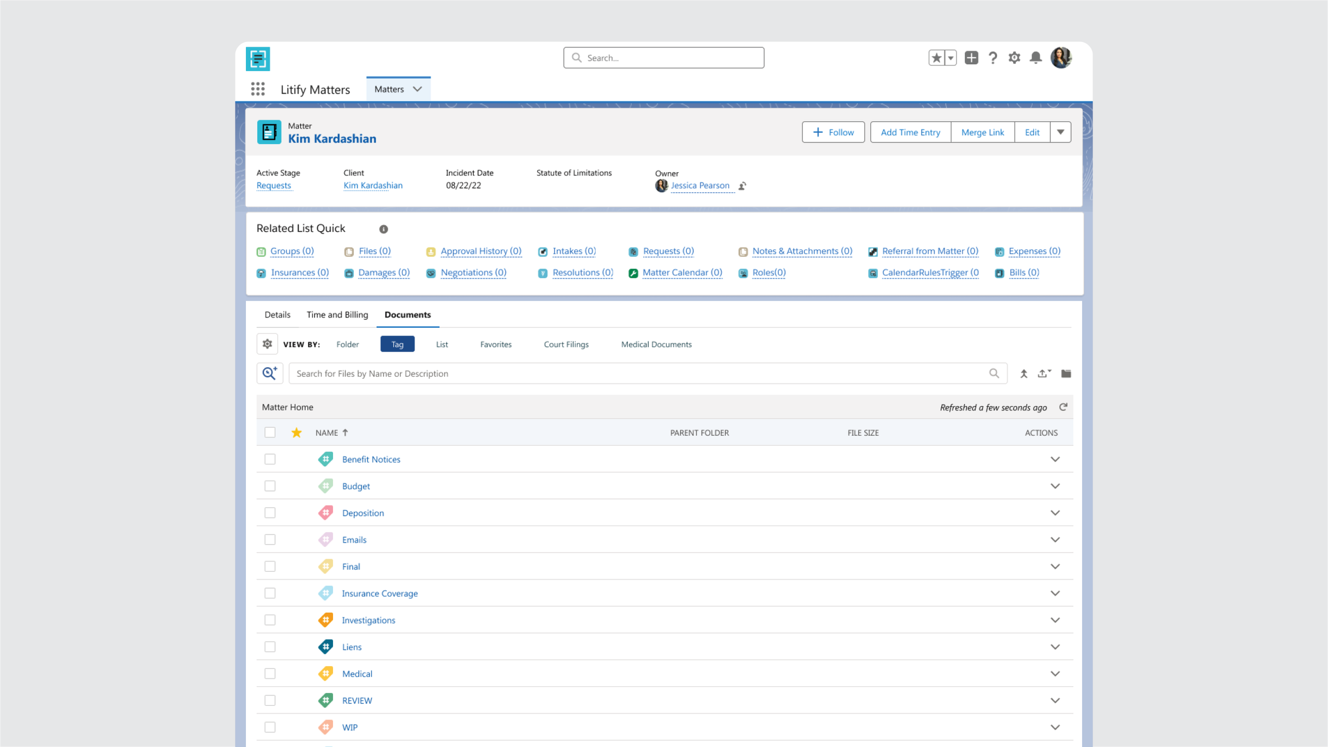Switch to the Time and Billing tab

[337, 315]
